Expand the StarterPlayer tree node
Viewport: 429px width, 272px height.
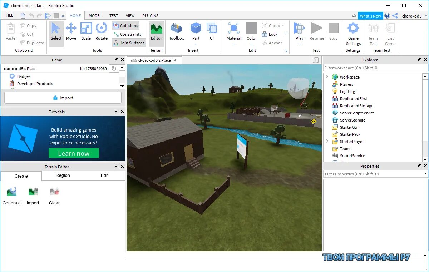pyautogui.click(x=327, y=141)
